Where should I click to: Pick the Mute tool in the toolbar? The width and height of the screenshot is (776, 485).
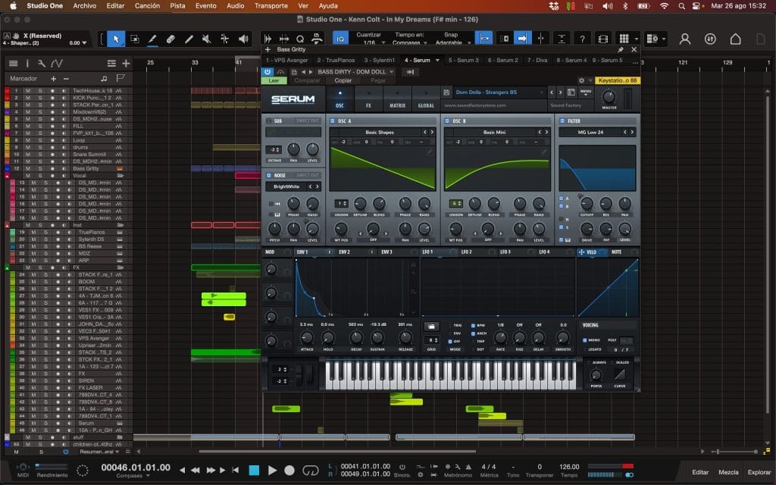point(207,39)
